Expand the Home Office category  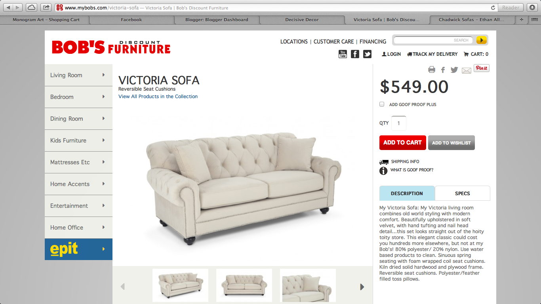pyautogui.click(x=78, y=228)
